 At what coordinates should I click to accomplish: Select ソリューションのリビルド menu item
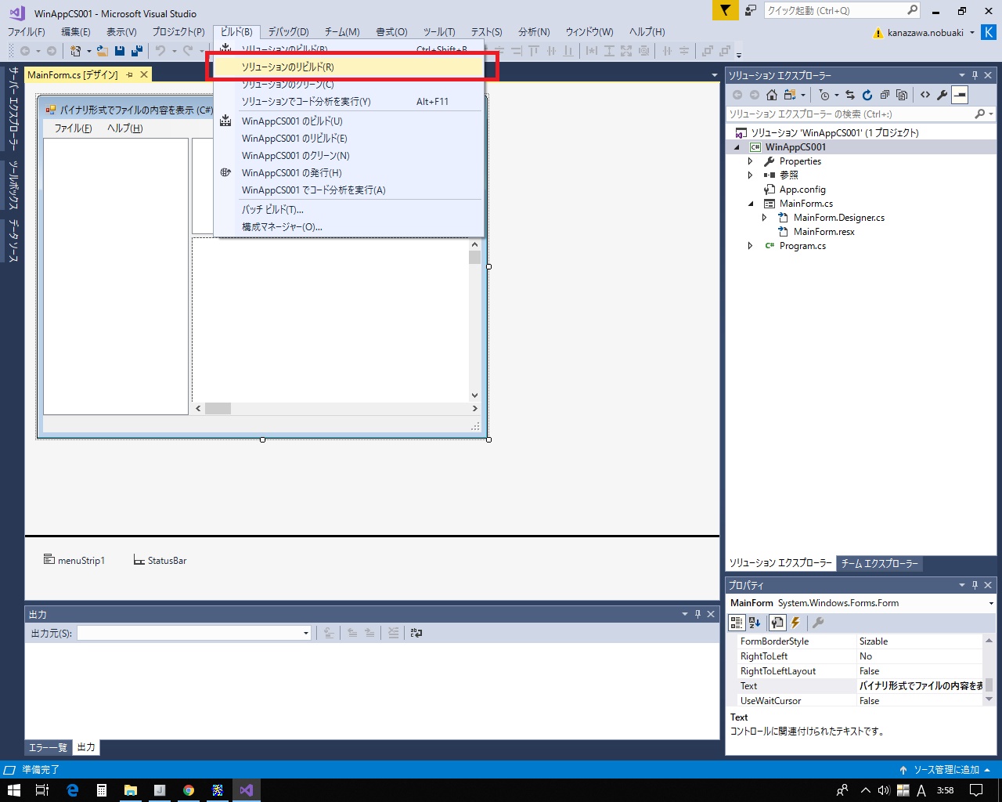[348, 67]
